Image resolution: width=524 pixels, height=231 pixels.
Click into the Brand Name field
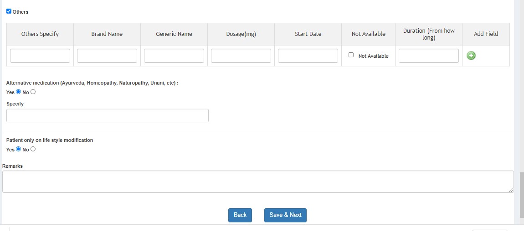tap(107, 56)
